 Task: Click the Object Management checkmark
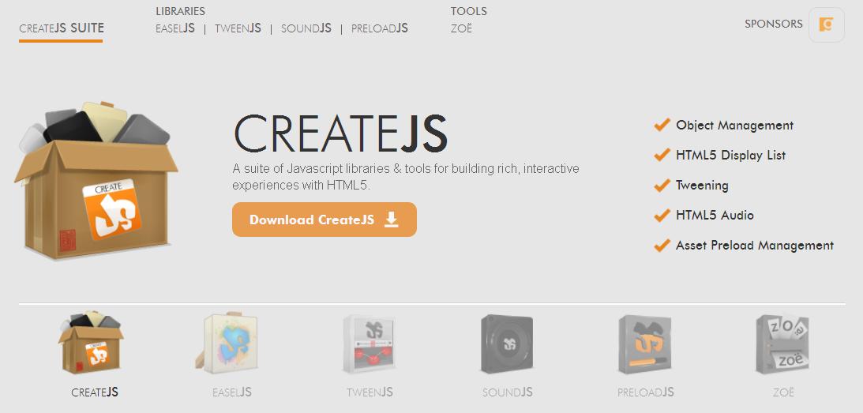click(662, 125)
